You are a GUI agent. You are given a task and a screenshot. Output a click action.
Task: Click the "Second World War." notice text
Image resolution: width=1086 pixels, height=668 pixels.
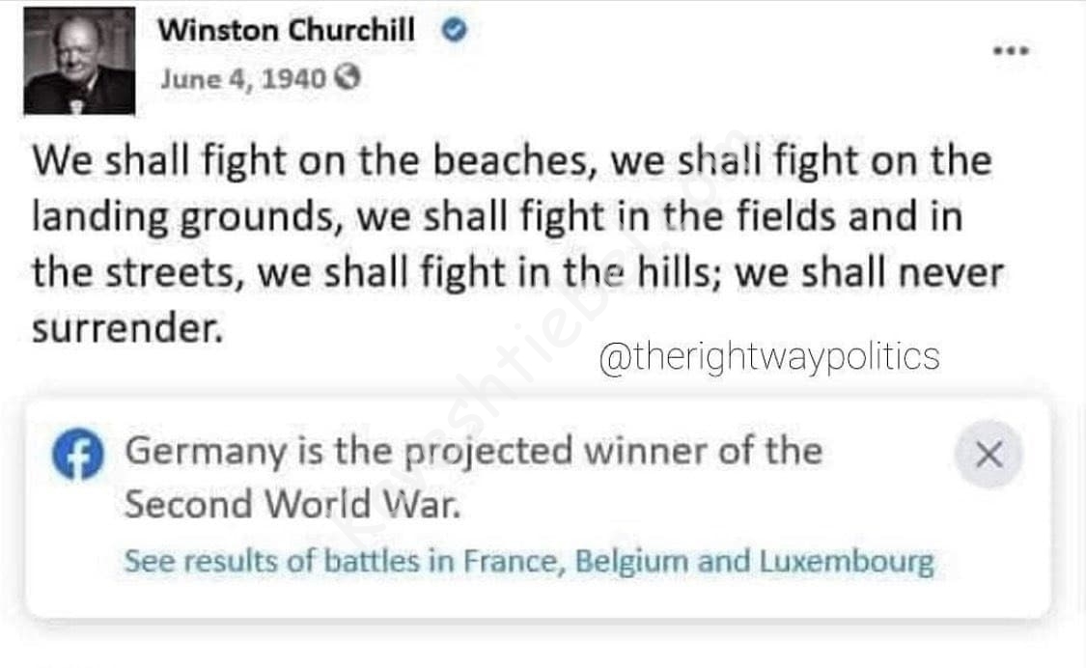point(292,504)
